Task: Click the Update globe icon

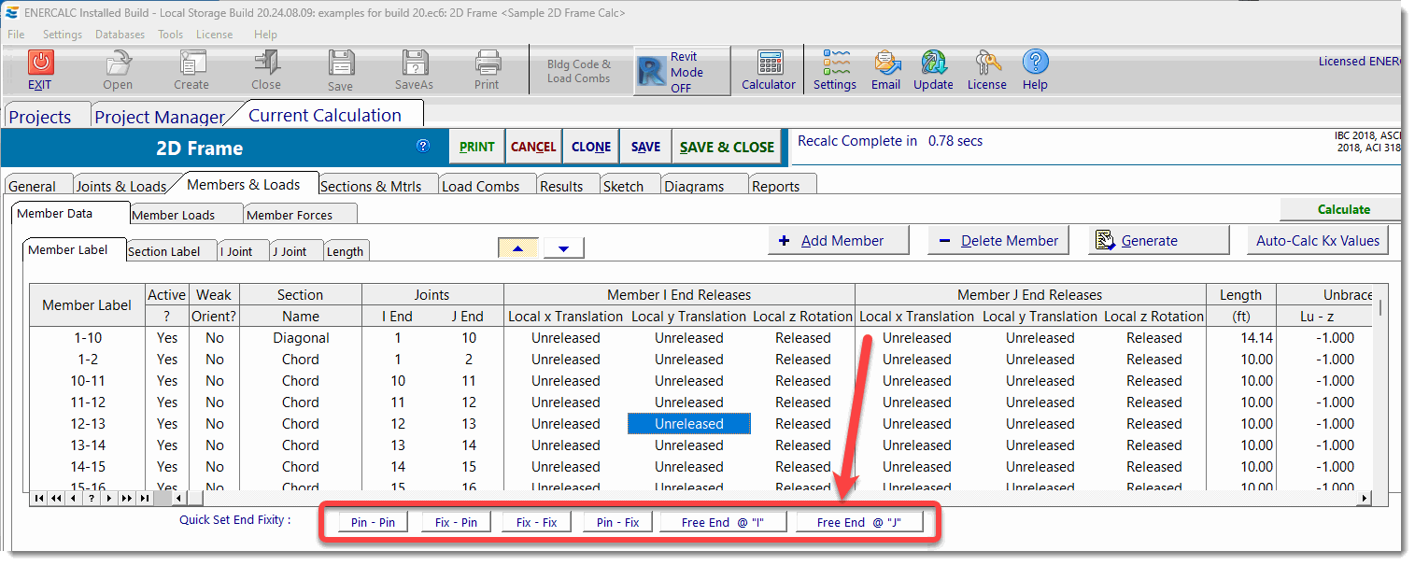Action: pyautogui.click(x=933, y=63)
